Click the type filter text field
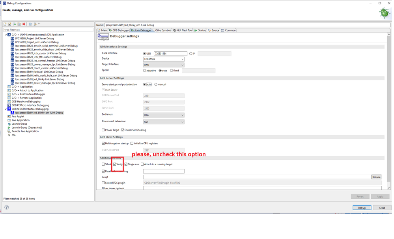Screen dimensions: 394x239 pos(48,30)
